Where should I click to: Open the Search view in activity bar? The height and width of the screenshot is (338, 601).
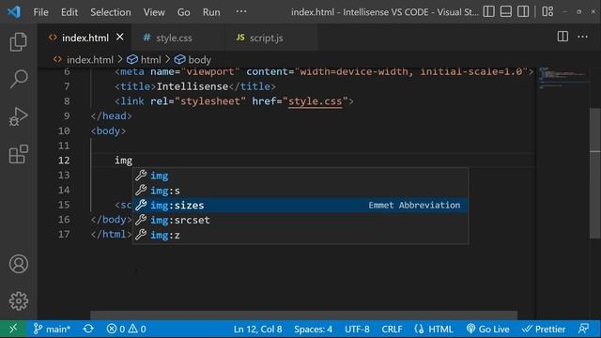point(18,79)
